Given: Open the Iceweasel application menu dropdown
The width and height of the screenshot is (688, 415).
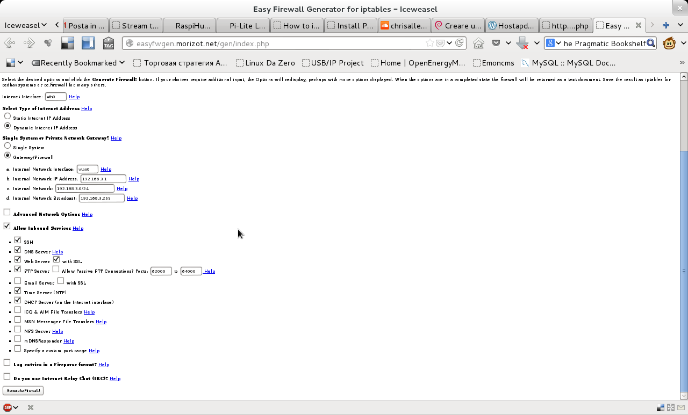Looking at the screenshot, I should pyautogui.click(x=25, y=25).
